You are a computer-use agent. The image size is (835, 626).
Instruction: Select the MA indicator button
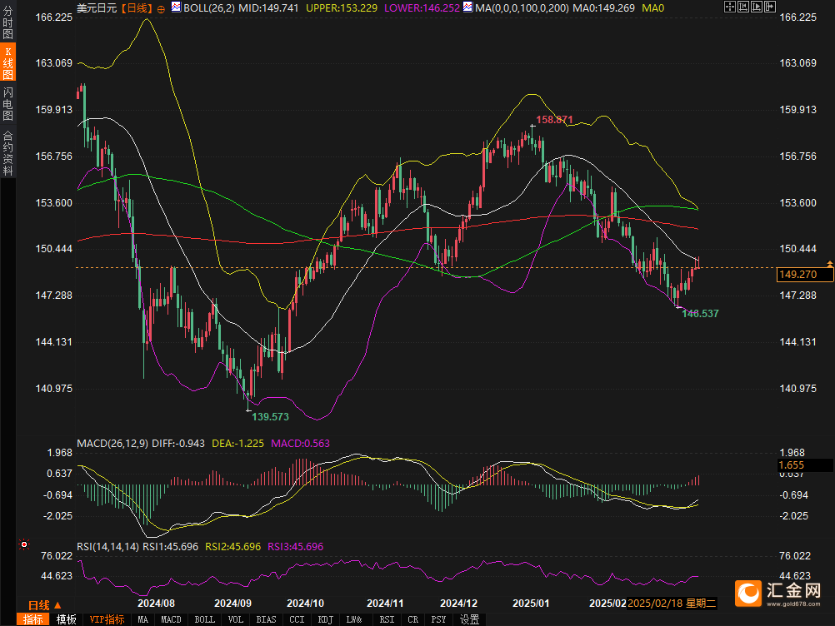coord(142,619)
